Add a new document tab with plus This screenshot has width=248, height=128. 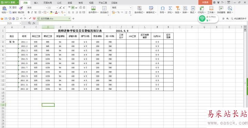tap(73, 18)
